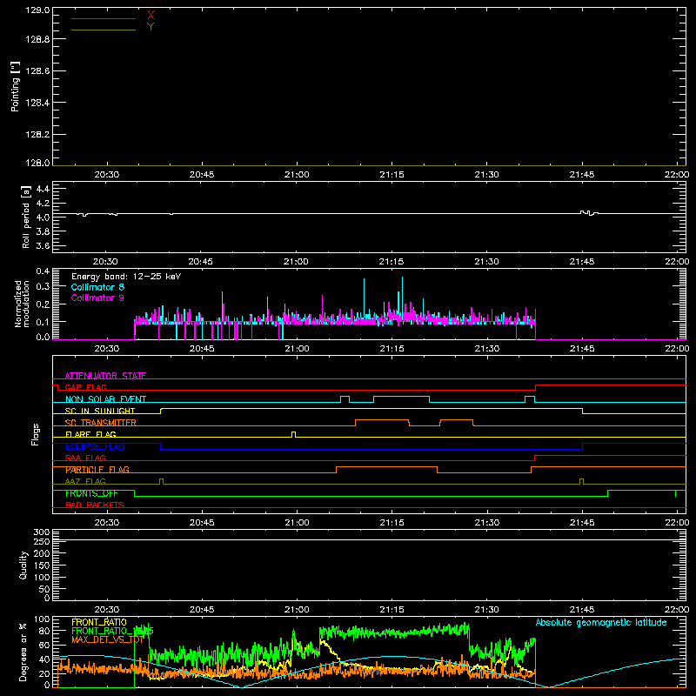The image size is (696, 696).
Task: Click the PARTICLE_FLAG label
Action: [97, 470]
